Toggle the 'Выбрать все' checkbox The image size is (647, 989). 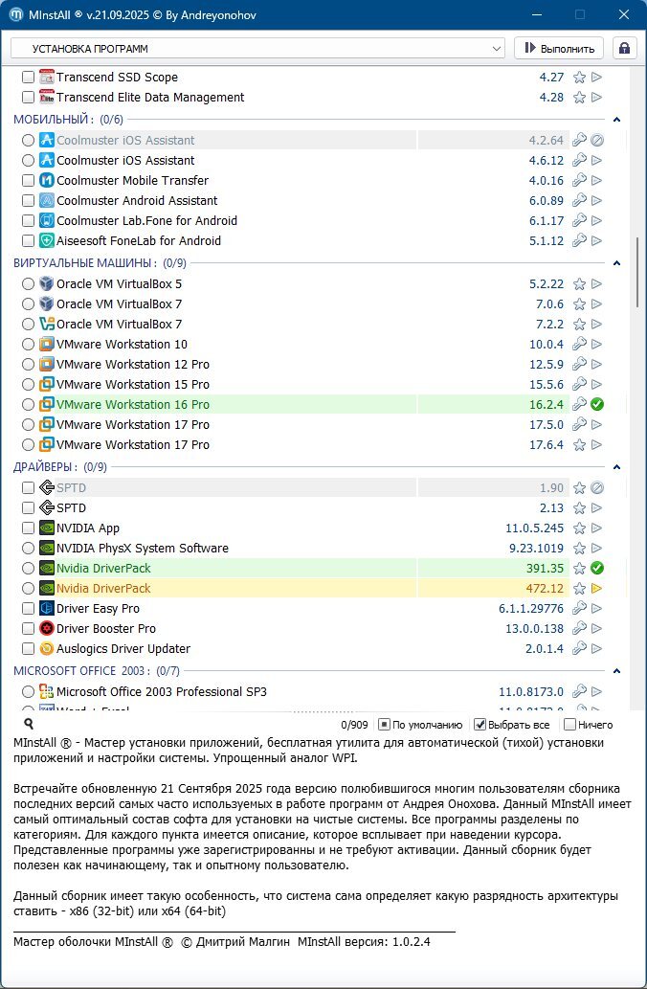coord(480,725)
